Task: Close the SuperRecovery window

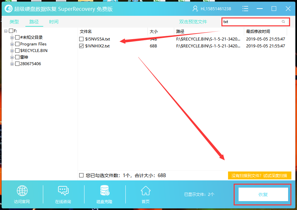Action: 288,9
